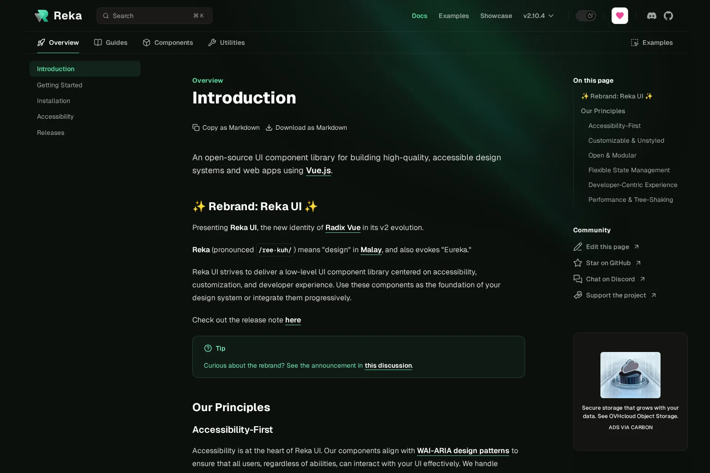Open the release note 'here' link
The width and height of the screenshot is (710, 473).
[293, 320]
